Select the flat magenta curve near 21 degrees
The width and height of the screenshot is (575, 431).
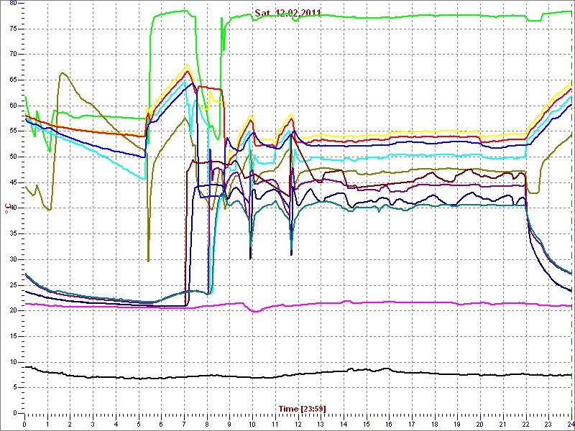point(431,302)
